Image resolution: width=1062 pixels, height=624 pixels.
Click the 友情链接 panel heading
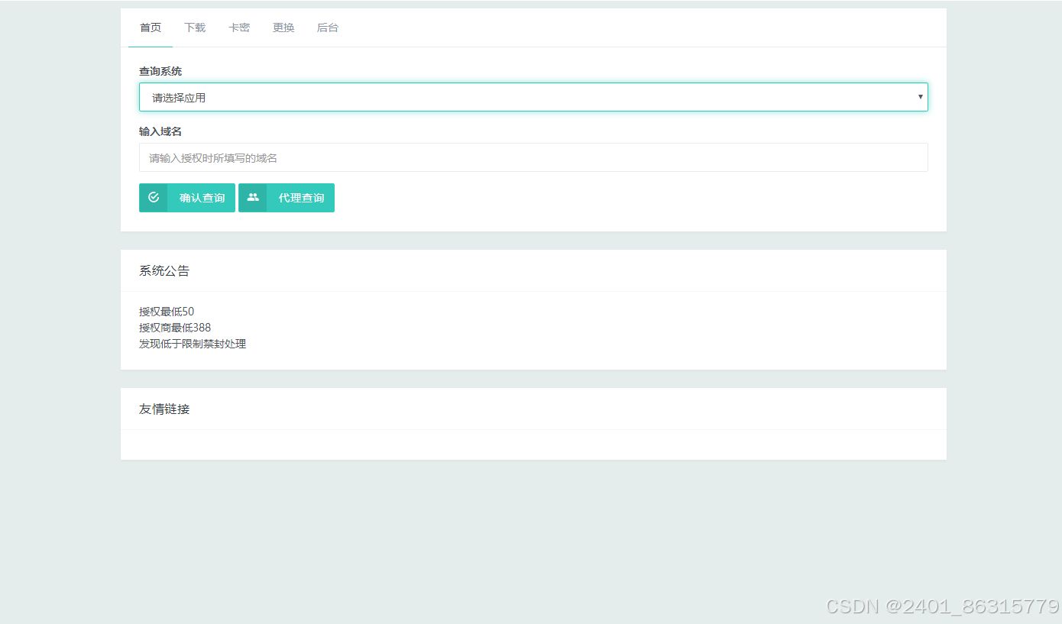pos(164,409)
